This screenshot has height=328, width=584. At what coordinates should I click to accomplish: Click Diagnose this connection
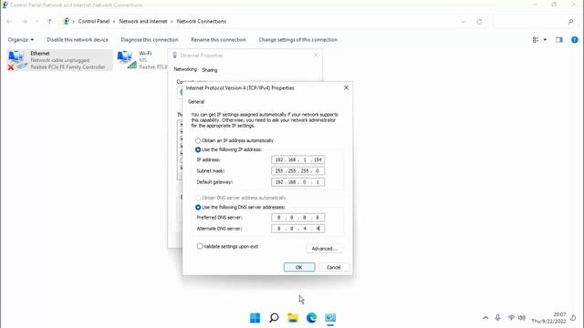tap(150, 40)
